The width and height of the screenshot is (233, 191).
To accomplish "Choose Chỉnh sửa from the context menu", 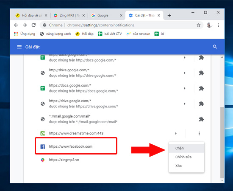I will [187, 157].
